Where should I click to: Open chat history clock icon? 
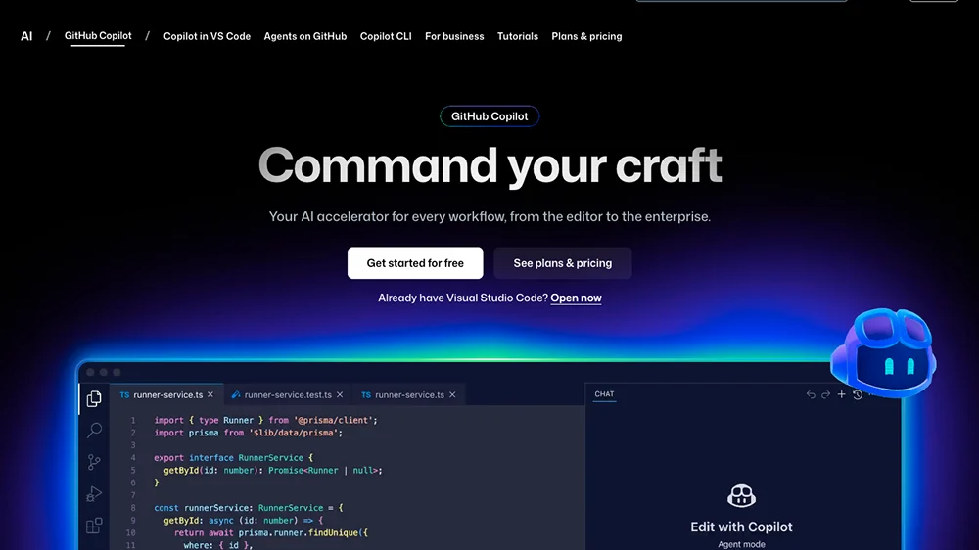point(858,394)
